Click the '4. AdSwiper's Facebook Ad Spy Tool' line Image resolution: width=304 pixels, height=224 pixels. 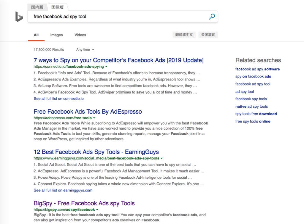[x=115, y=92]
